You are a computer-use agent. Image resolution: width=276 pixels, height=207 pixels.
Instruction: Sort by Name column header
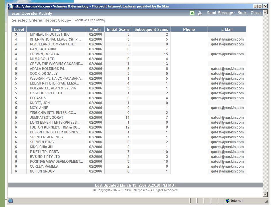point(56,29)
